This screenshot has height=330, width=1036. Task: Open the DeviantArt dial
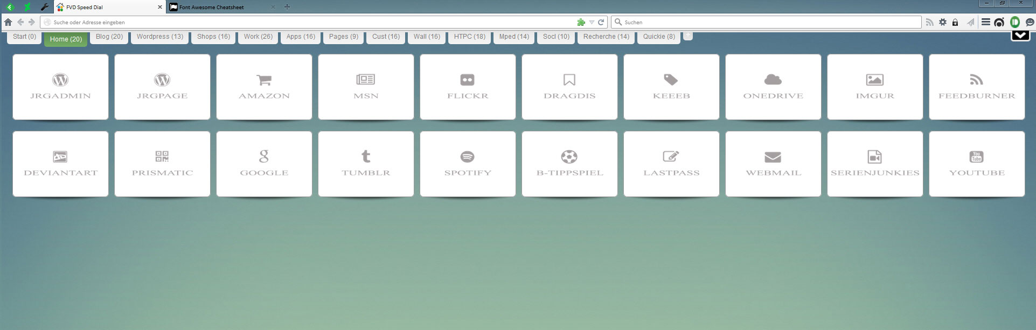(60, 164)
